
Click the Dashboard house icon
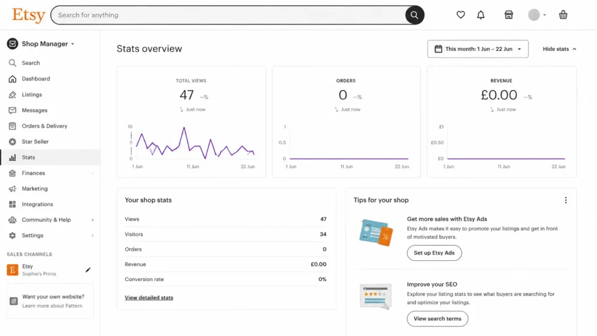point(13,79)
